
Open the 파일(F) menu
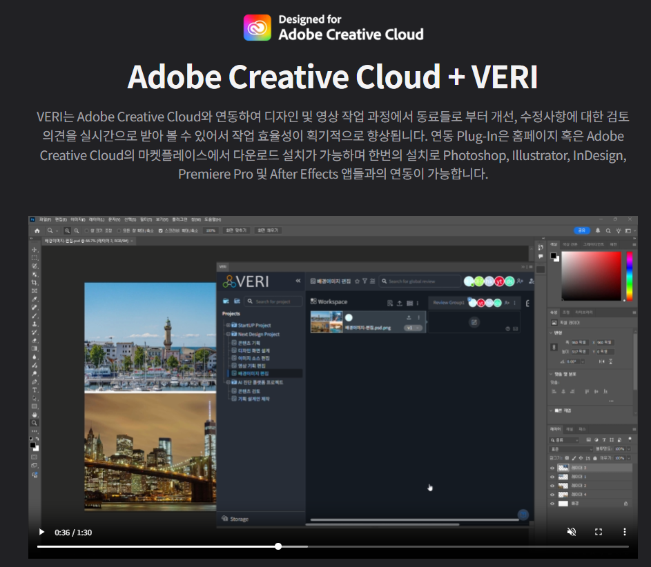(x=46, y=219)
